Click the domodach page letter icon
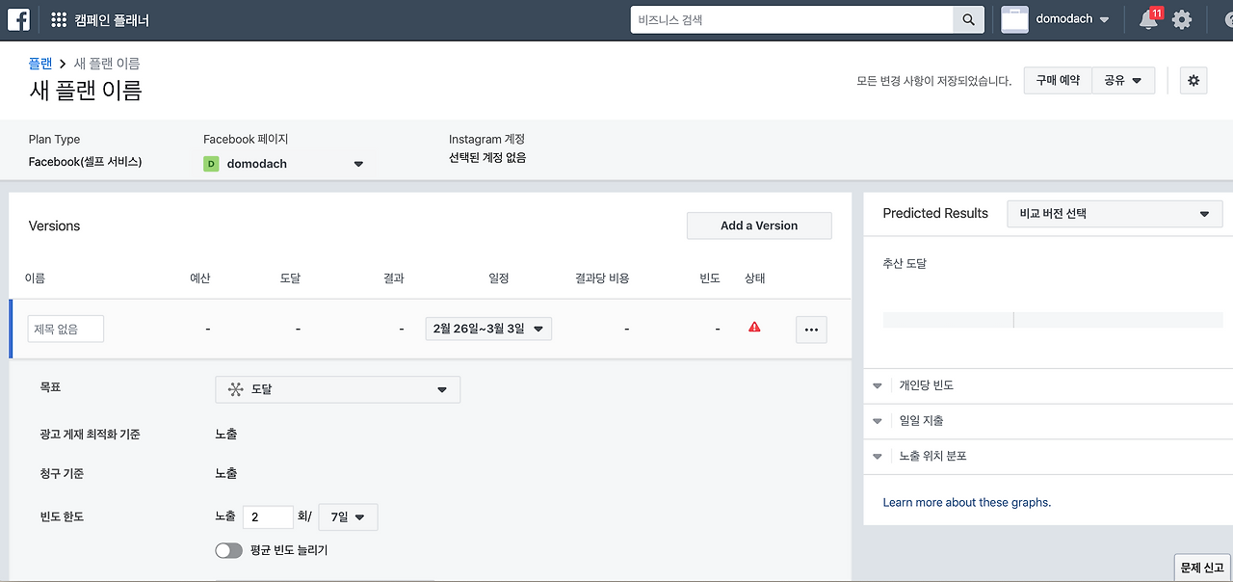Screen dimensions: 1233x582 pyautogui.click(x=211, y=164)
